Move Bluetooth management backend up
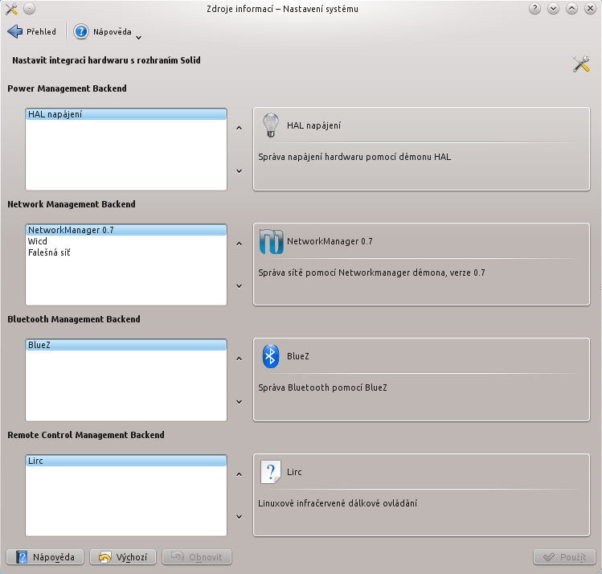The width and height of the screenshot is (602, 574). (x=240, y=359)
